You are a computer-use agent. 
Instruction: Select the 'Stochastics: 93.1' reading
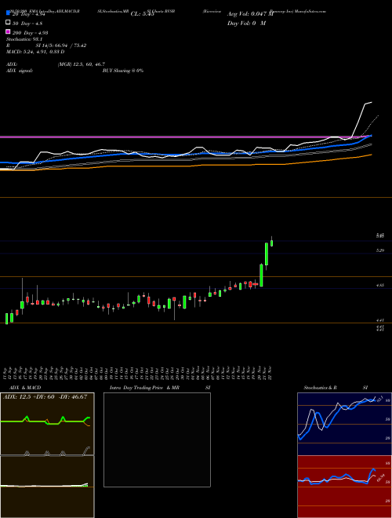23,39
